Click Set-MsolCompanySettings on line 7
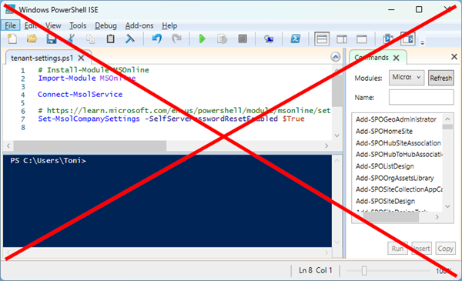This screenshot has width=462, height=281. [x=89, y=119]
